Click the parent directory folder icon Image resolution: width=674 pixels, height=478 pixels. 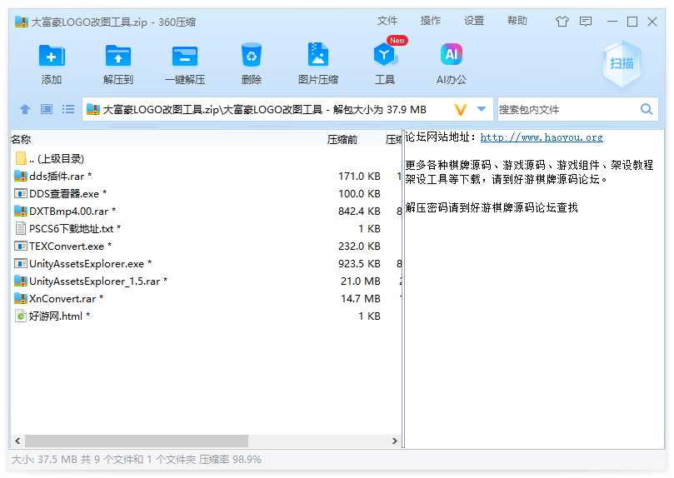[x=21, y=158]
